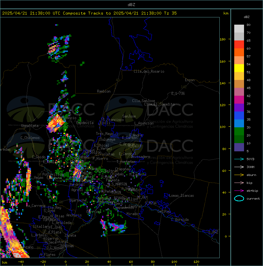Viewport: 263px width, 266px height.
Task: Select the dark orange swatch between 60 and 57
Action: click(x=239, y=52)
